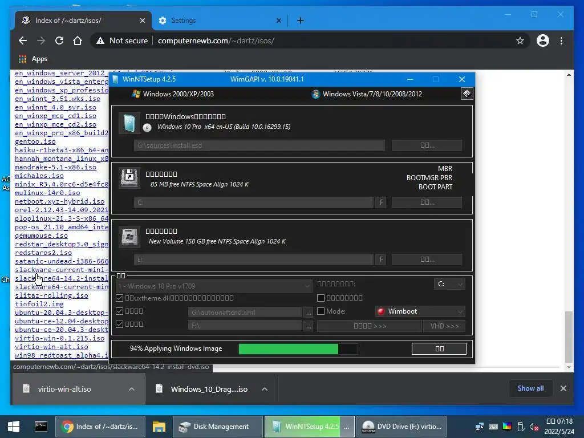
Task: Expand the virtio-win-alt.iso download options
Action: pos(132,389)
